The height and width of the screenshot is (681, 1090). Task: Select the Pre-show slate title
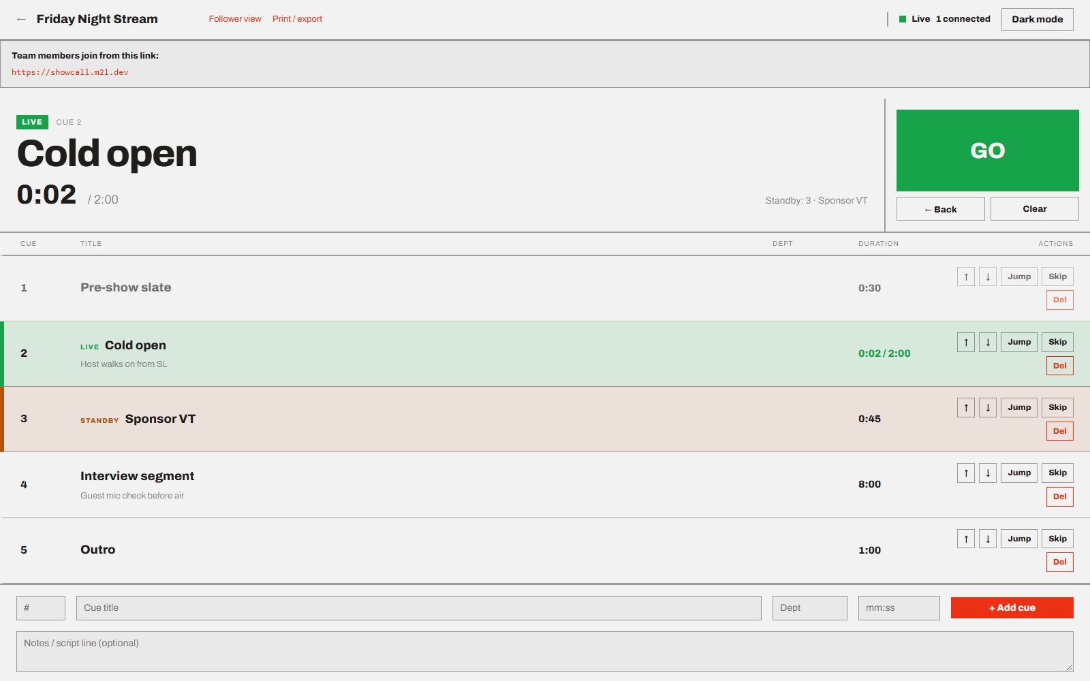(x=126, y=287)
